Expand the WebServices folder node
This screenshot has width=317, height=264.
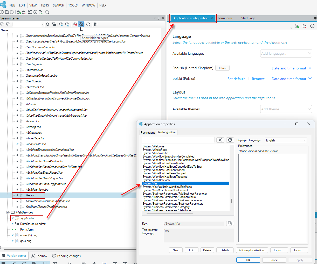tap(8, 212)
